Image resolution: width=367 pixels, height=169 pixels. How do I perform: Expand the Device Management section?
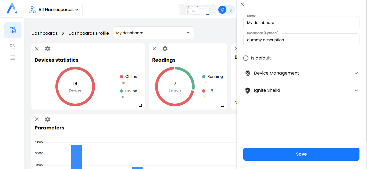[356, 73]
